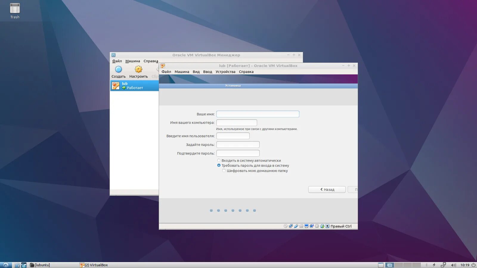Select the lub virtual machine entry
The width and height of the screenshot is (477, 268).
click(x=134, y=86)
